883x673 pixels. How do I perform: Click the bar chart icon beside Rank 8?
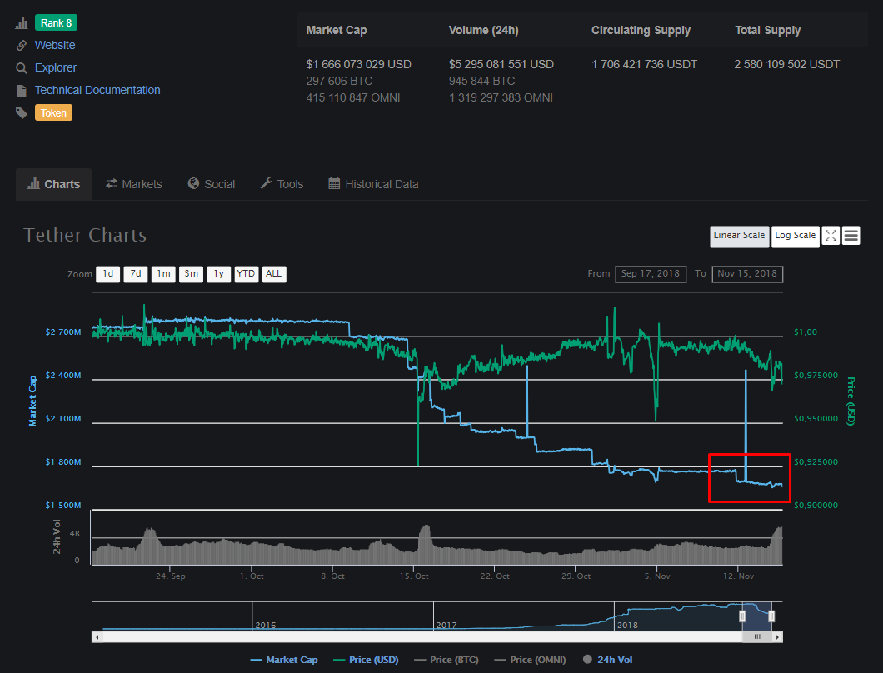(x=22, y=23)
